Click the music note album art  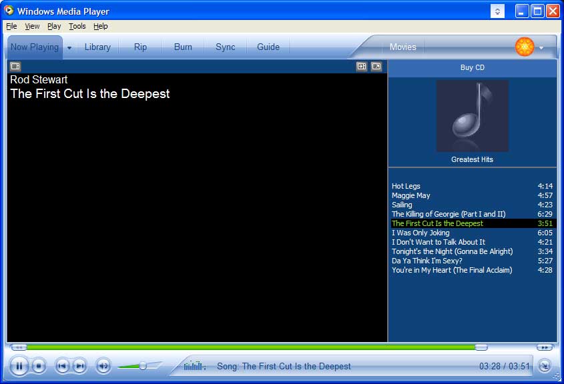point(473,116)
